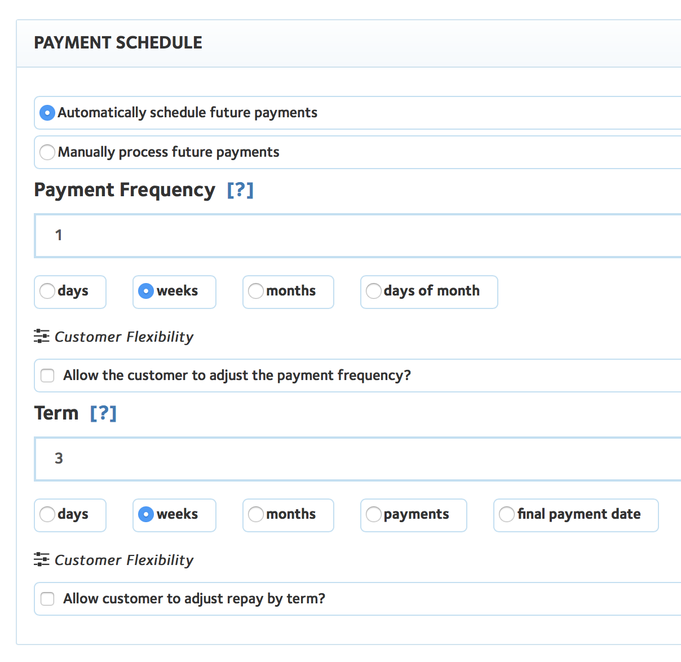Choose days of month frequency option

click(374, 291)
